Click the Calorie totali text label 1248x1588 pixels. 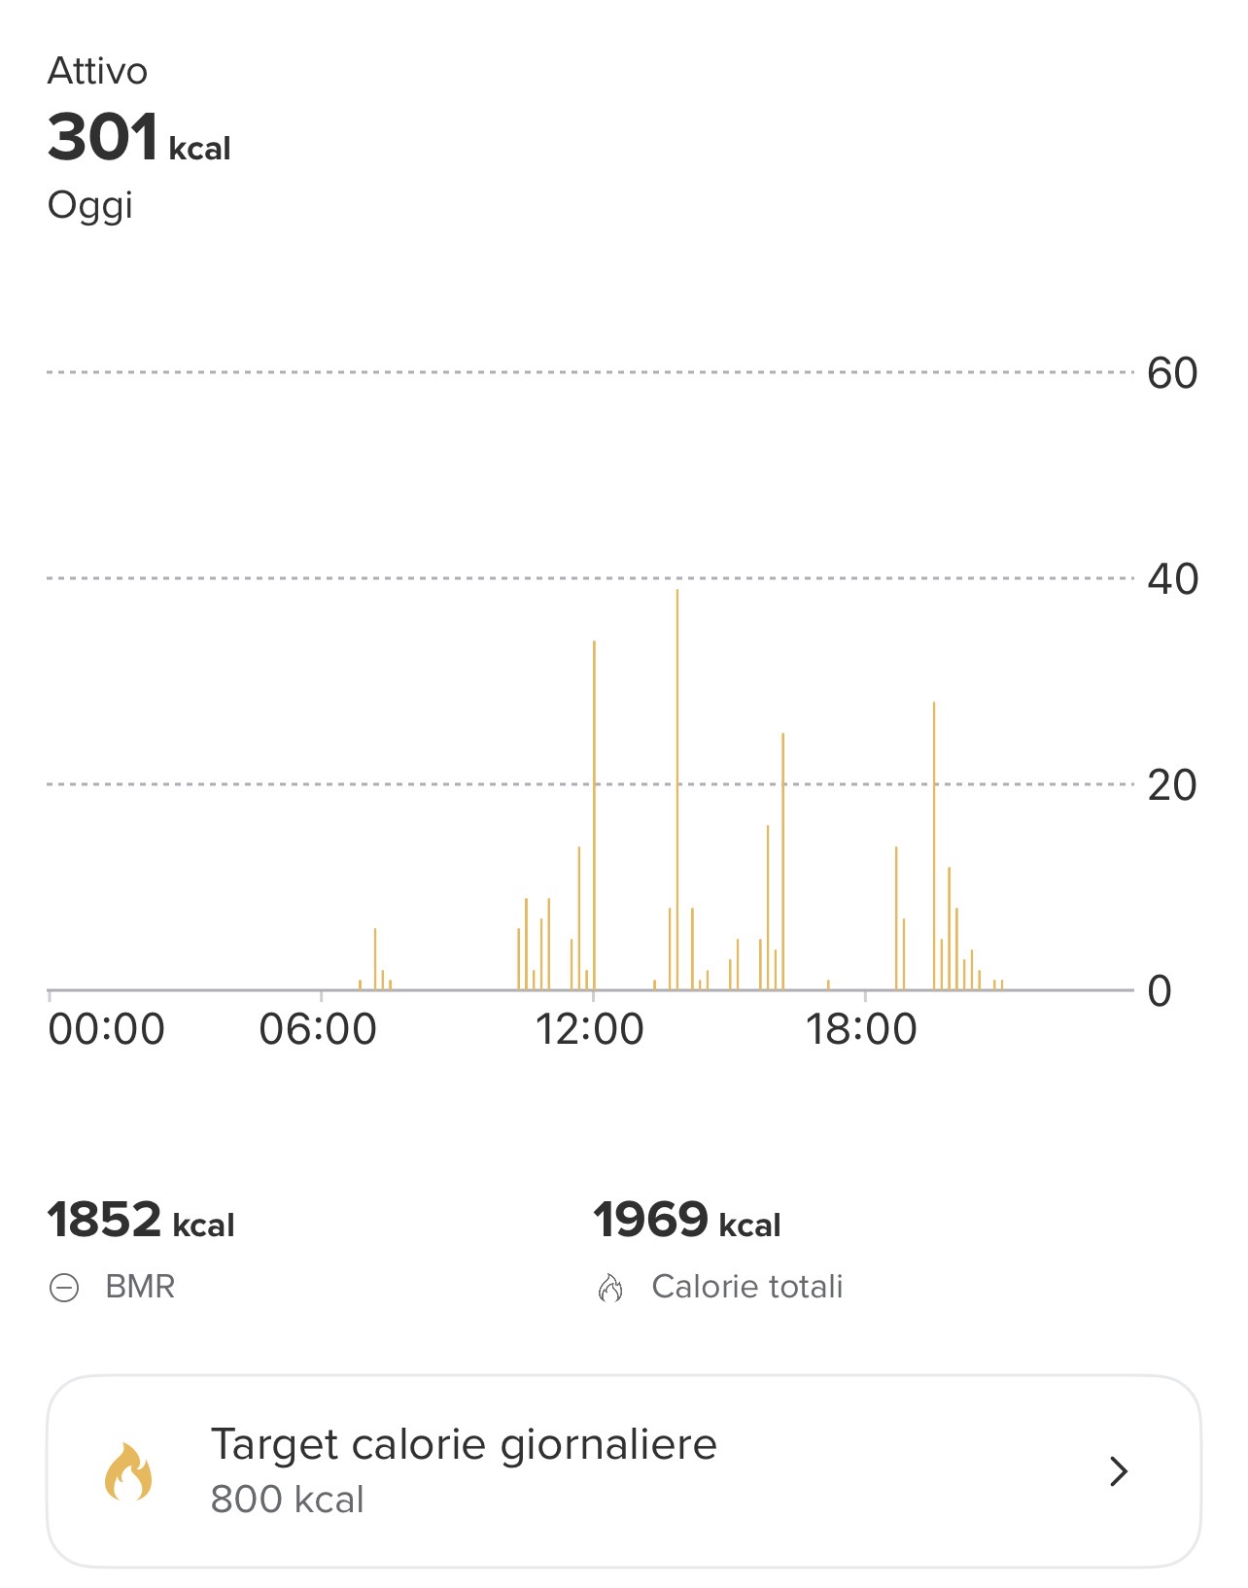(746, 1287)
